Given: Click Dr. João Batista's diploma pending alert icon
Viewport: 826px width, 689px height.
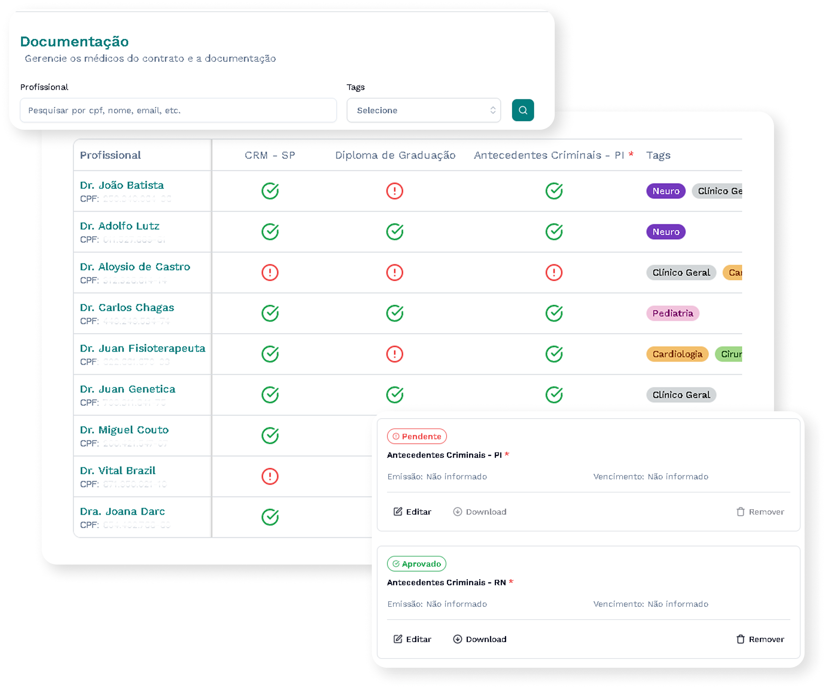Looking at the screenshot, I should [394, 191].
